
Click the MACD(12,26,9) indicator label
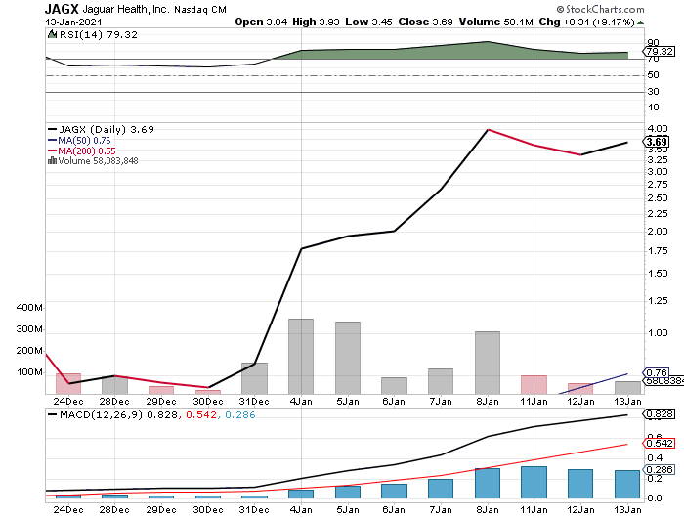[x=102, y=415]
